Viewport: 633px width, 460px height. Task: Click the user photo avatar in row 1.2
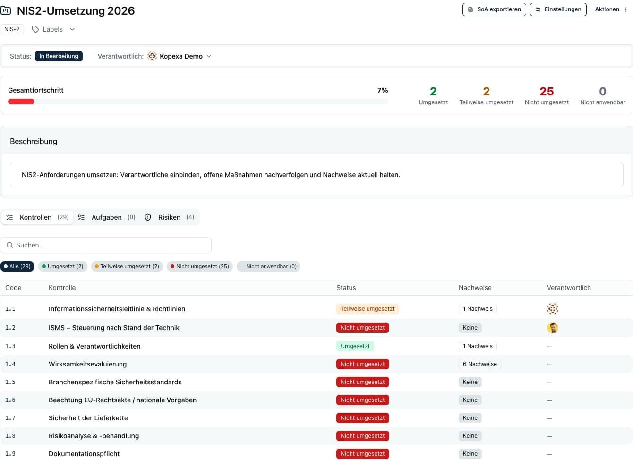552,328
